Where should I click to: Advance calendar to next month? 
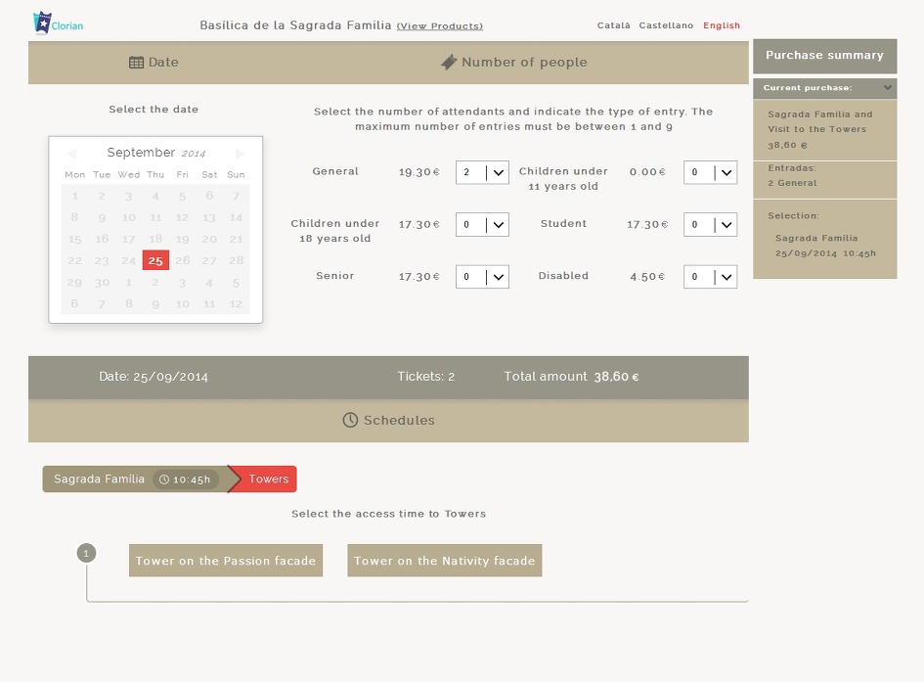coord(241,154)
